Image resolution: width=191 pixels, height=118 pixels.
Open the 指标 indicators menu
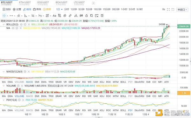tap(7, 9)
